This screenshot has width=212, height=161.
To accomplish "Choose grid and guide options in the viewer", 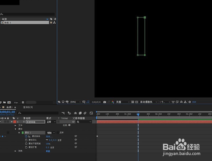I will tap(84, 102).
